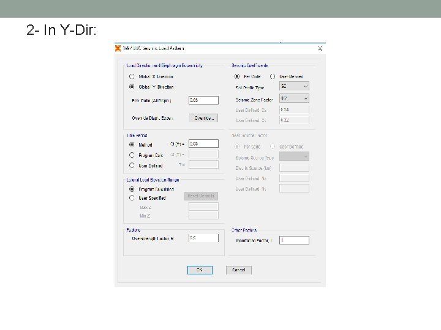Screen dimensions: 441x330
Task: Select User Defined under Near Source Factor
Action: coord(273,147)
